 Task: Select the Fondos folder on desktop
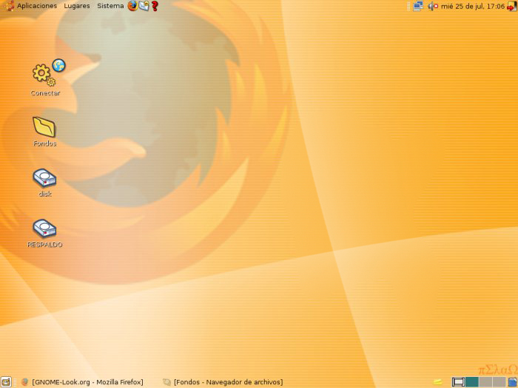pos(44,132)
